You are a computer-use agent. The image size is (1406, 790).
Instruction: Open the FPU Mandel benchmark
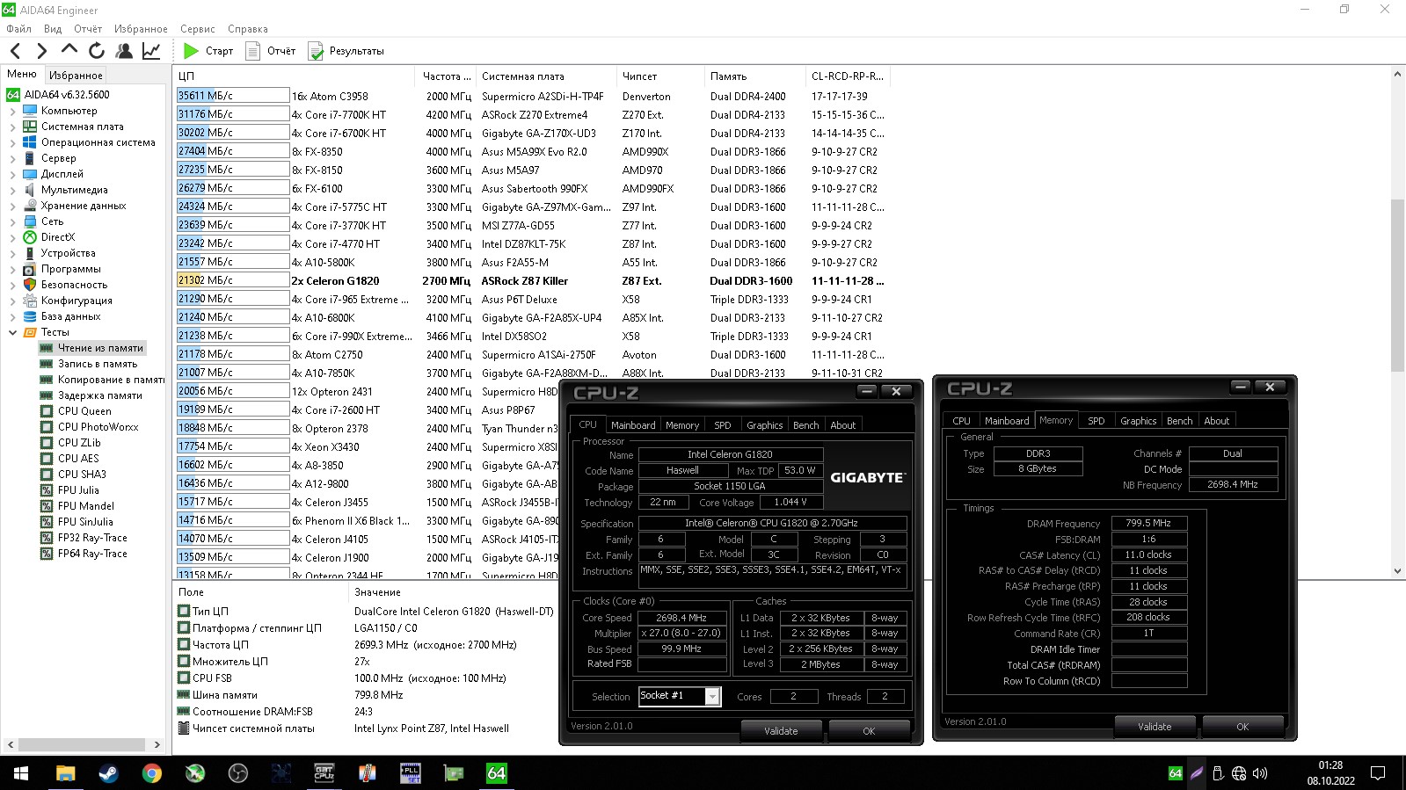coord(85,506)
